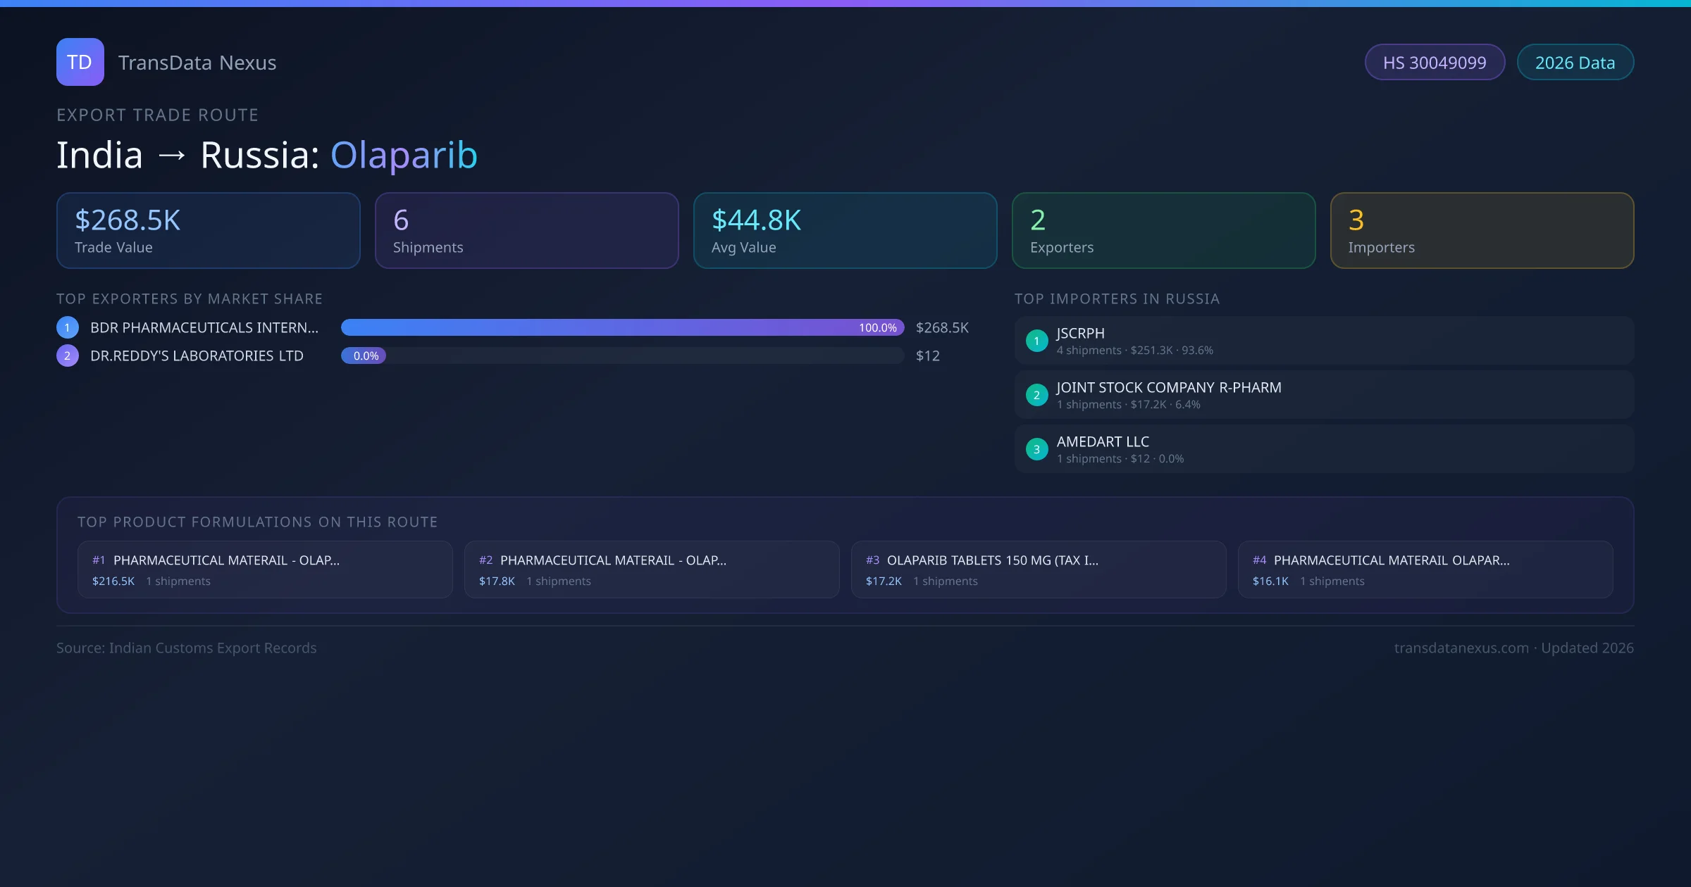
Task: Click the HS 30049099 badge
Action: point(1435,63)
